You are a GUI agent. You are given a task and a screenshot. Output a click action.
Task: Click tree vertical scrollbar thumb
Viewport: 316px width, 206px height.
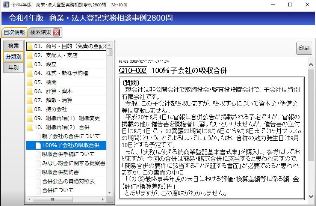[x=109, y=52]
